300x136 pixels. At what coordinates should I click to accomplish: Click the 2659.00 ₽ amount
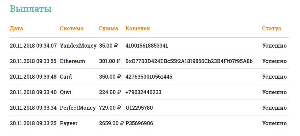click(x=111, y=123)
